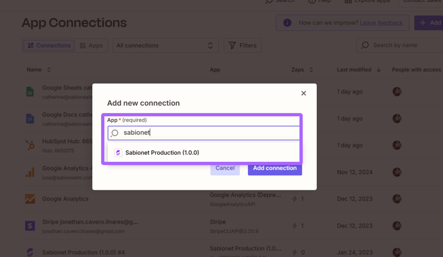Click the Stripe app name cell
The height and width of the screenshot is (257, 443).
coord(218,222)
